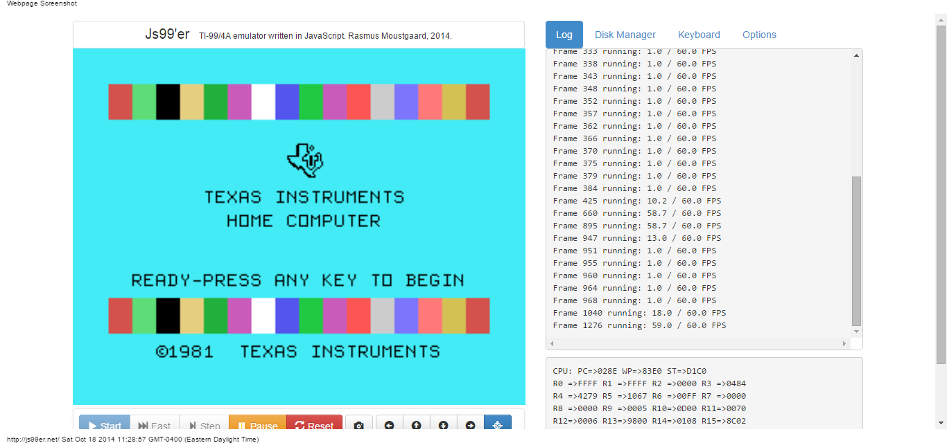Image resolution: width=947 pixels, height=443 pixels.
Task: Click the page scrollbar down arrow
Action: point(941,422)
